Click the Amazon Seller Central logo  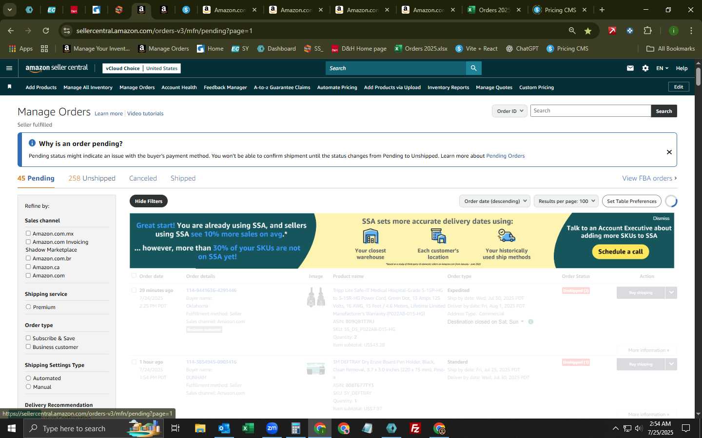tap(57, 68)
